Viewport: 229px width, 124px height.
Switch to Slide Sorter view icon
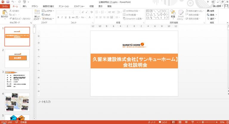180,122
